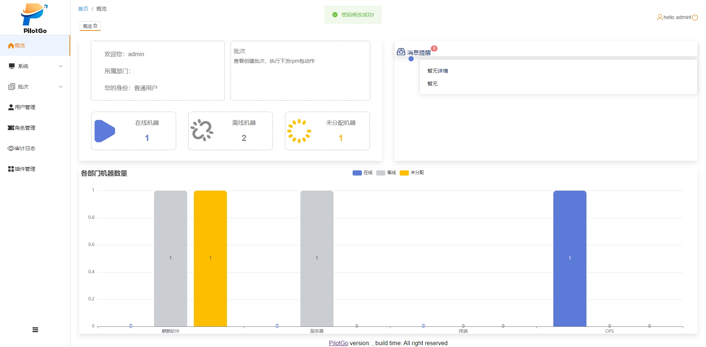Click the online machines play icon
Viewport: 706px width, 347px height.
105,131
